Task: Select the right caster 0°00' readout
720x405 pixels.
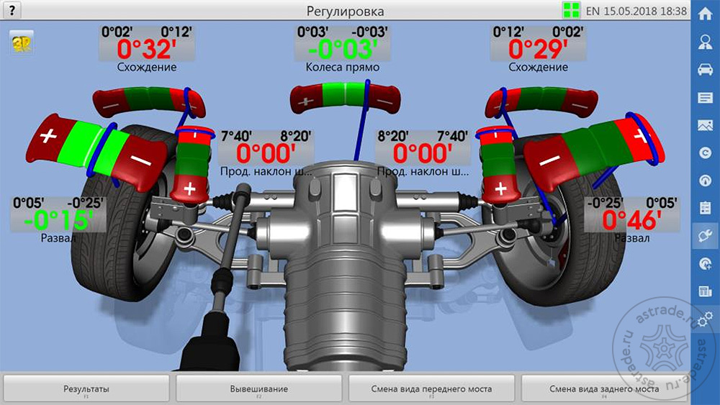Action: pyautogui.click(x=423, y=154)
